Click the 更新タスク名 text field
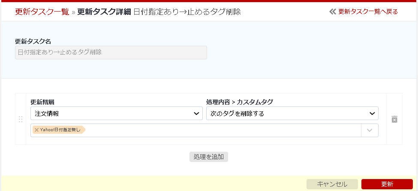The height and width of the screenshot is (191, 418). [111, 53]
